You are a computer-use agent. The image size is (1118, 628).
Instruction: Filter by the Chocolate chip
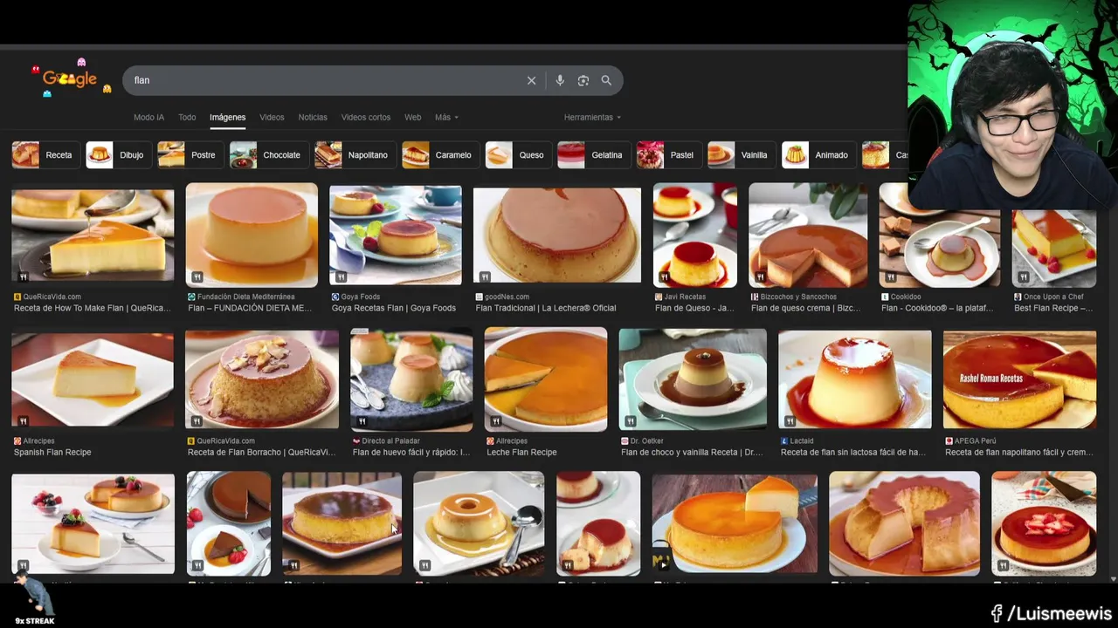tap(268, 154)
